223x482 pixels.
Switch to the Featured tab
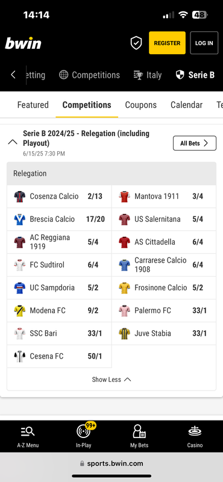33,105
